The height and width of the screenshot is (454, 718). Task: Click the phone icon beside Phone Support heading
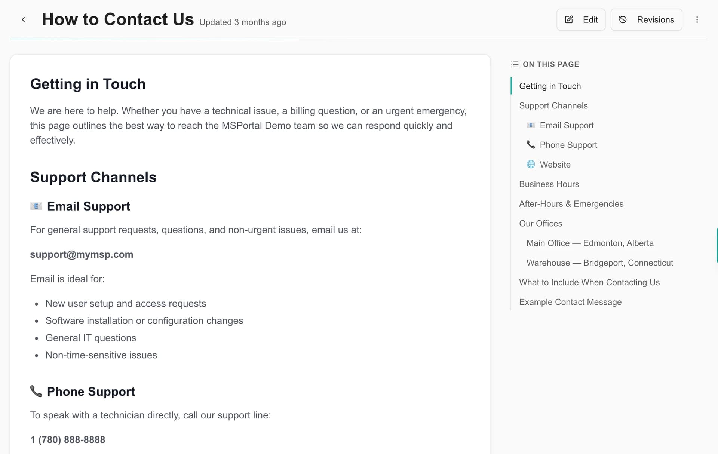point(36,391)
